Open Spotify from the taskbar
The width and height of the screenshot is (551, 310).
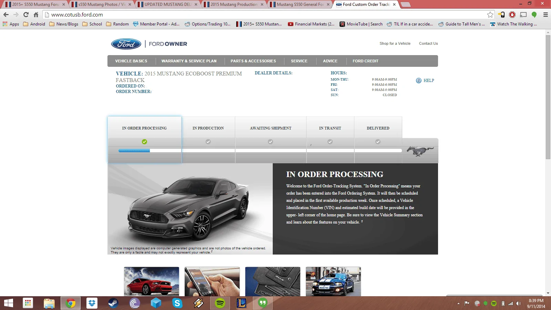220,303
